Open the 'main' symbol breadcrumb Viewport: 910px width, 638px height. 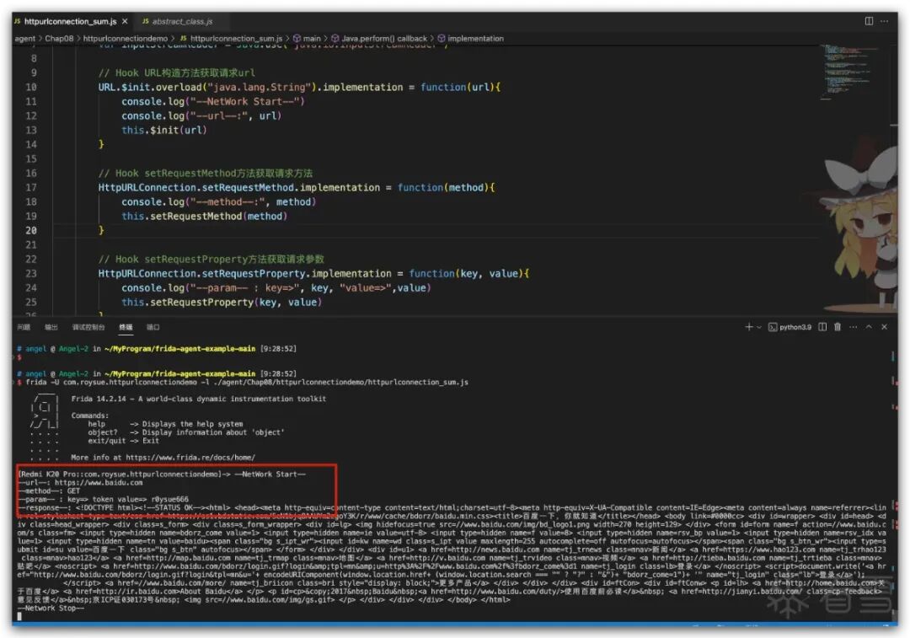point(307,38)
